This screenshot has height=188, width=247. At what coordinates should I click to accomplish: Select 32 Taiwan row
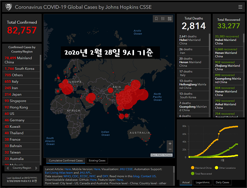coord(21,152)
